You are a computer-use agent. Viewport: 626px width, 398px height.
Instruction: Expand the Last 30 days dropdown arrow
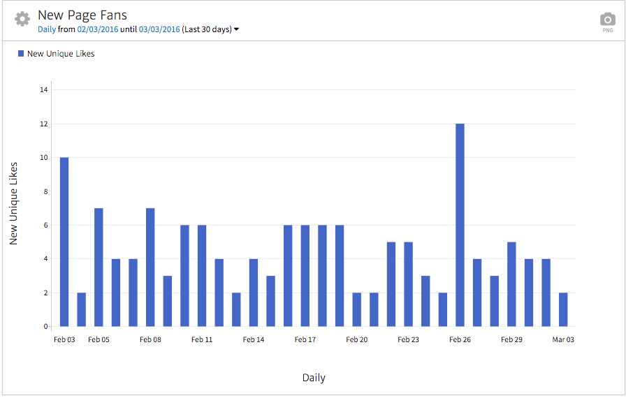[x=236, y=29]
